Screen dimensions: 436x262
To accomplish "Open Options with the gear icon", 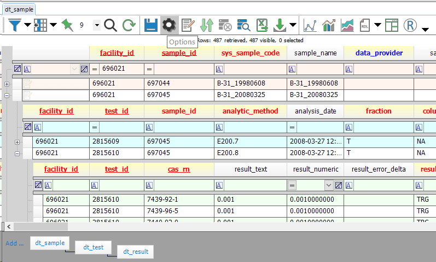I will coord(169,25).
